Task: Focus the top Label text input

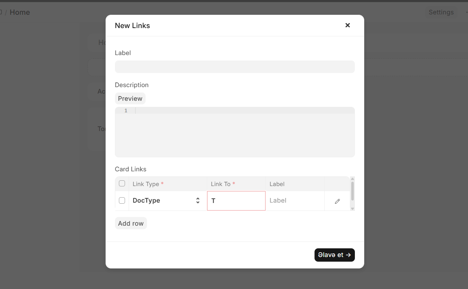Action: (235, 67)
